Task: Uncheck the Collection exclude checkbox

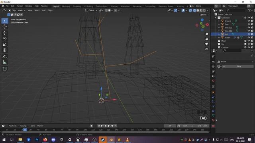Action: (x=245, y=17)
